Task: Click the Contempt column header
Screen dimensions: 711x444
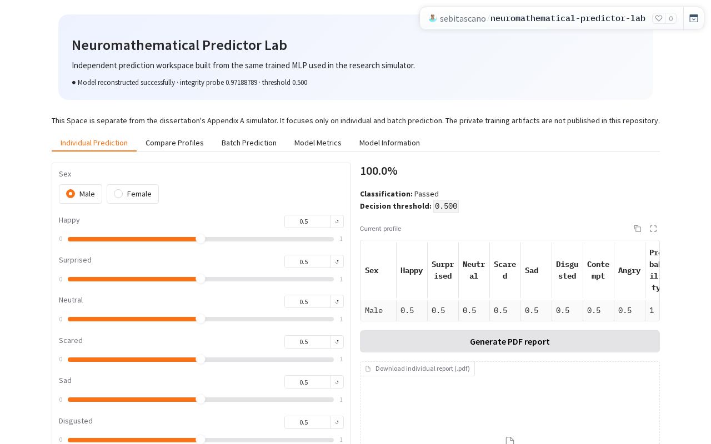Action: (x=598, y=270)
